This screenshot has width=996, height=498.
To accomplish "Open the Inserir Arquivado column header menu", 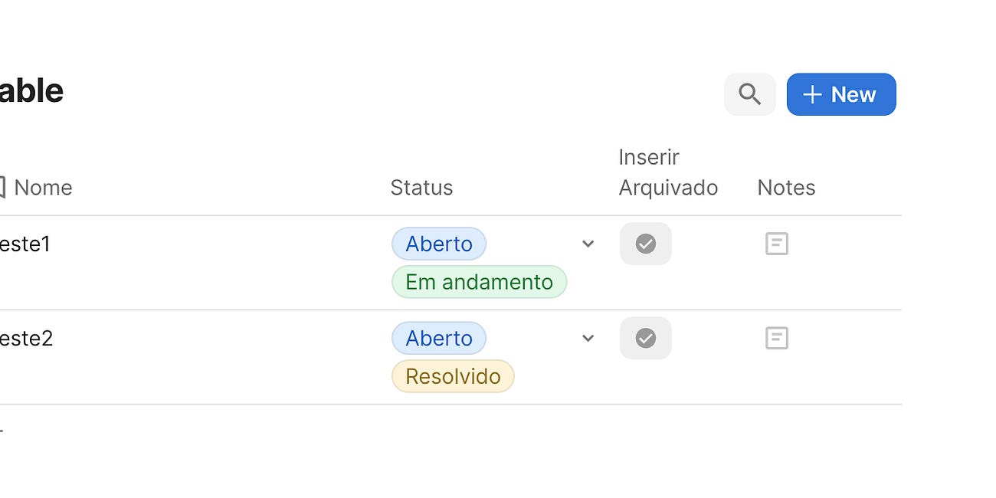I will (668, 172).
